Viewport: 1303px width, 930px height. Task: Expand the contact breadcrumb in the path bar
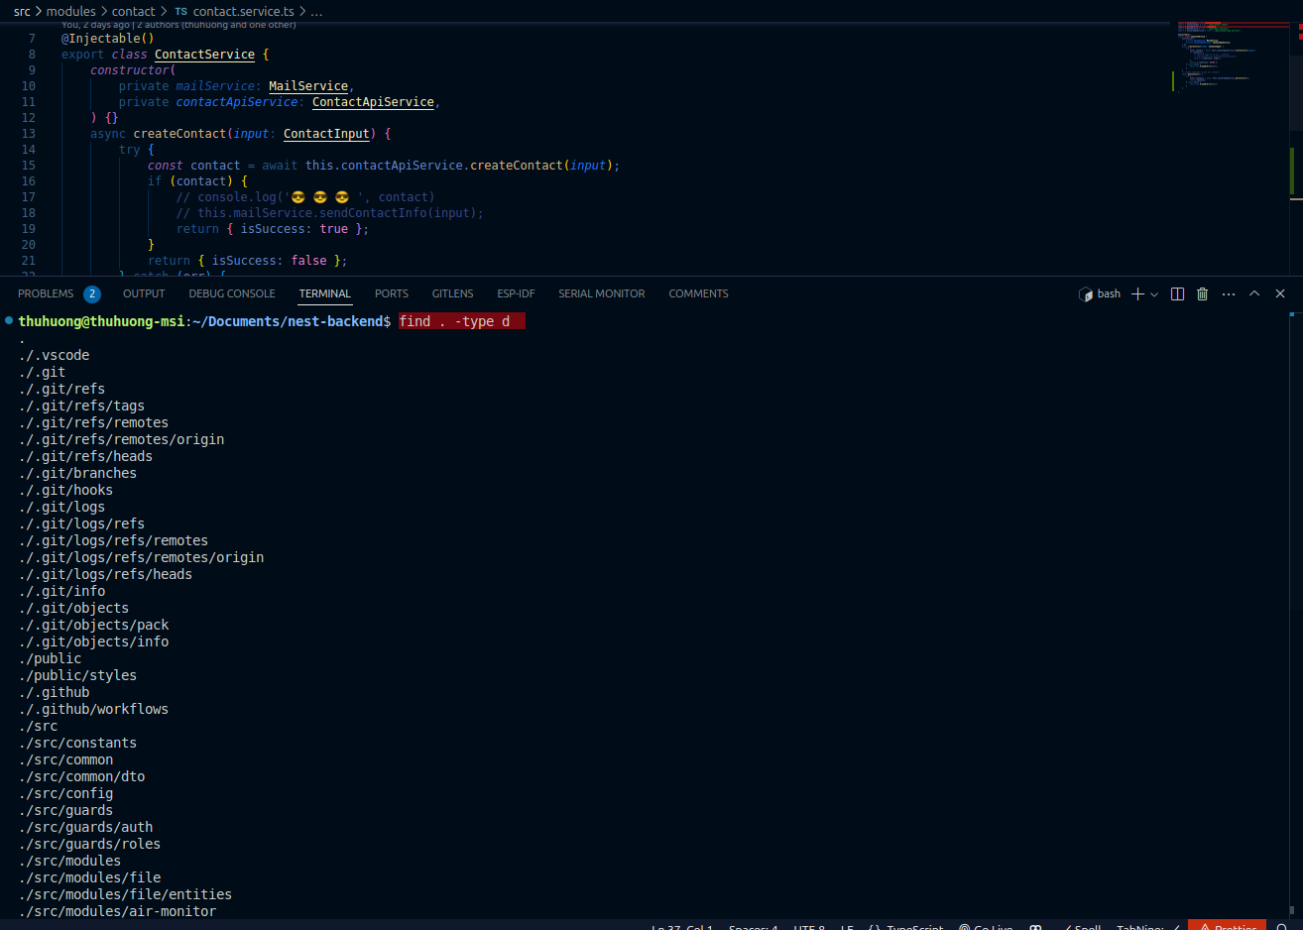click(134, 11)
